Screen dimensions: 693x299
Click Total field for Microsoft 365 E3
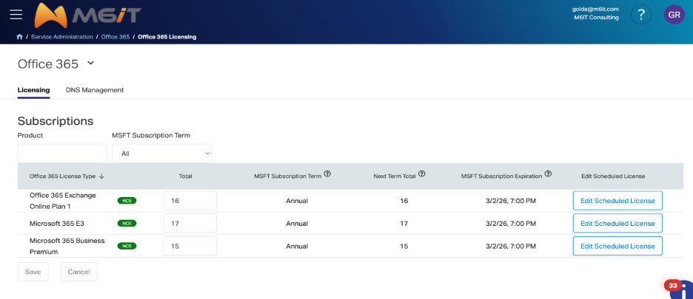190,223
